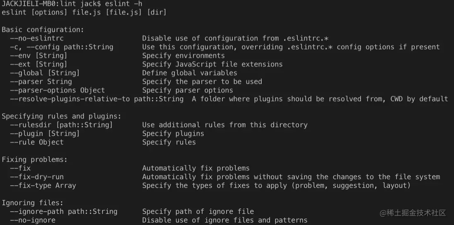Click the "--parser String" option
Image resolution: width=454 pixels, height=225 pixels.
coord(41,82)
